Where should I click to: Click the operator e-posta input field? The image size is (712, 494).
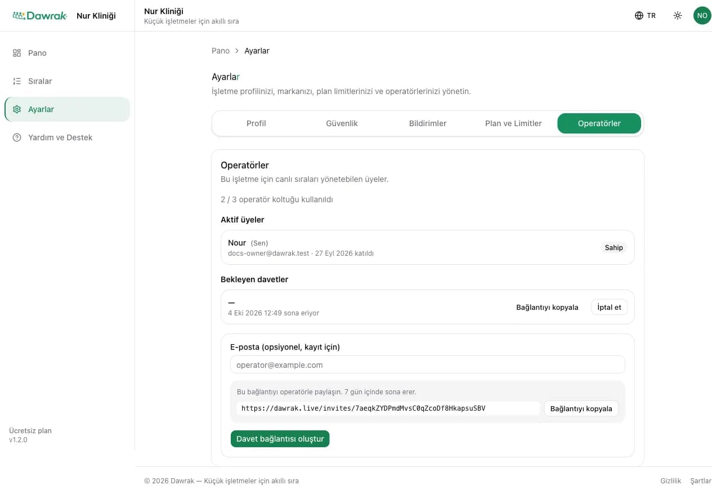[428, 364]
